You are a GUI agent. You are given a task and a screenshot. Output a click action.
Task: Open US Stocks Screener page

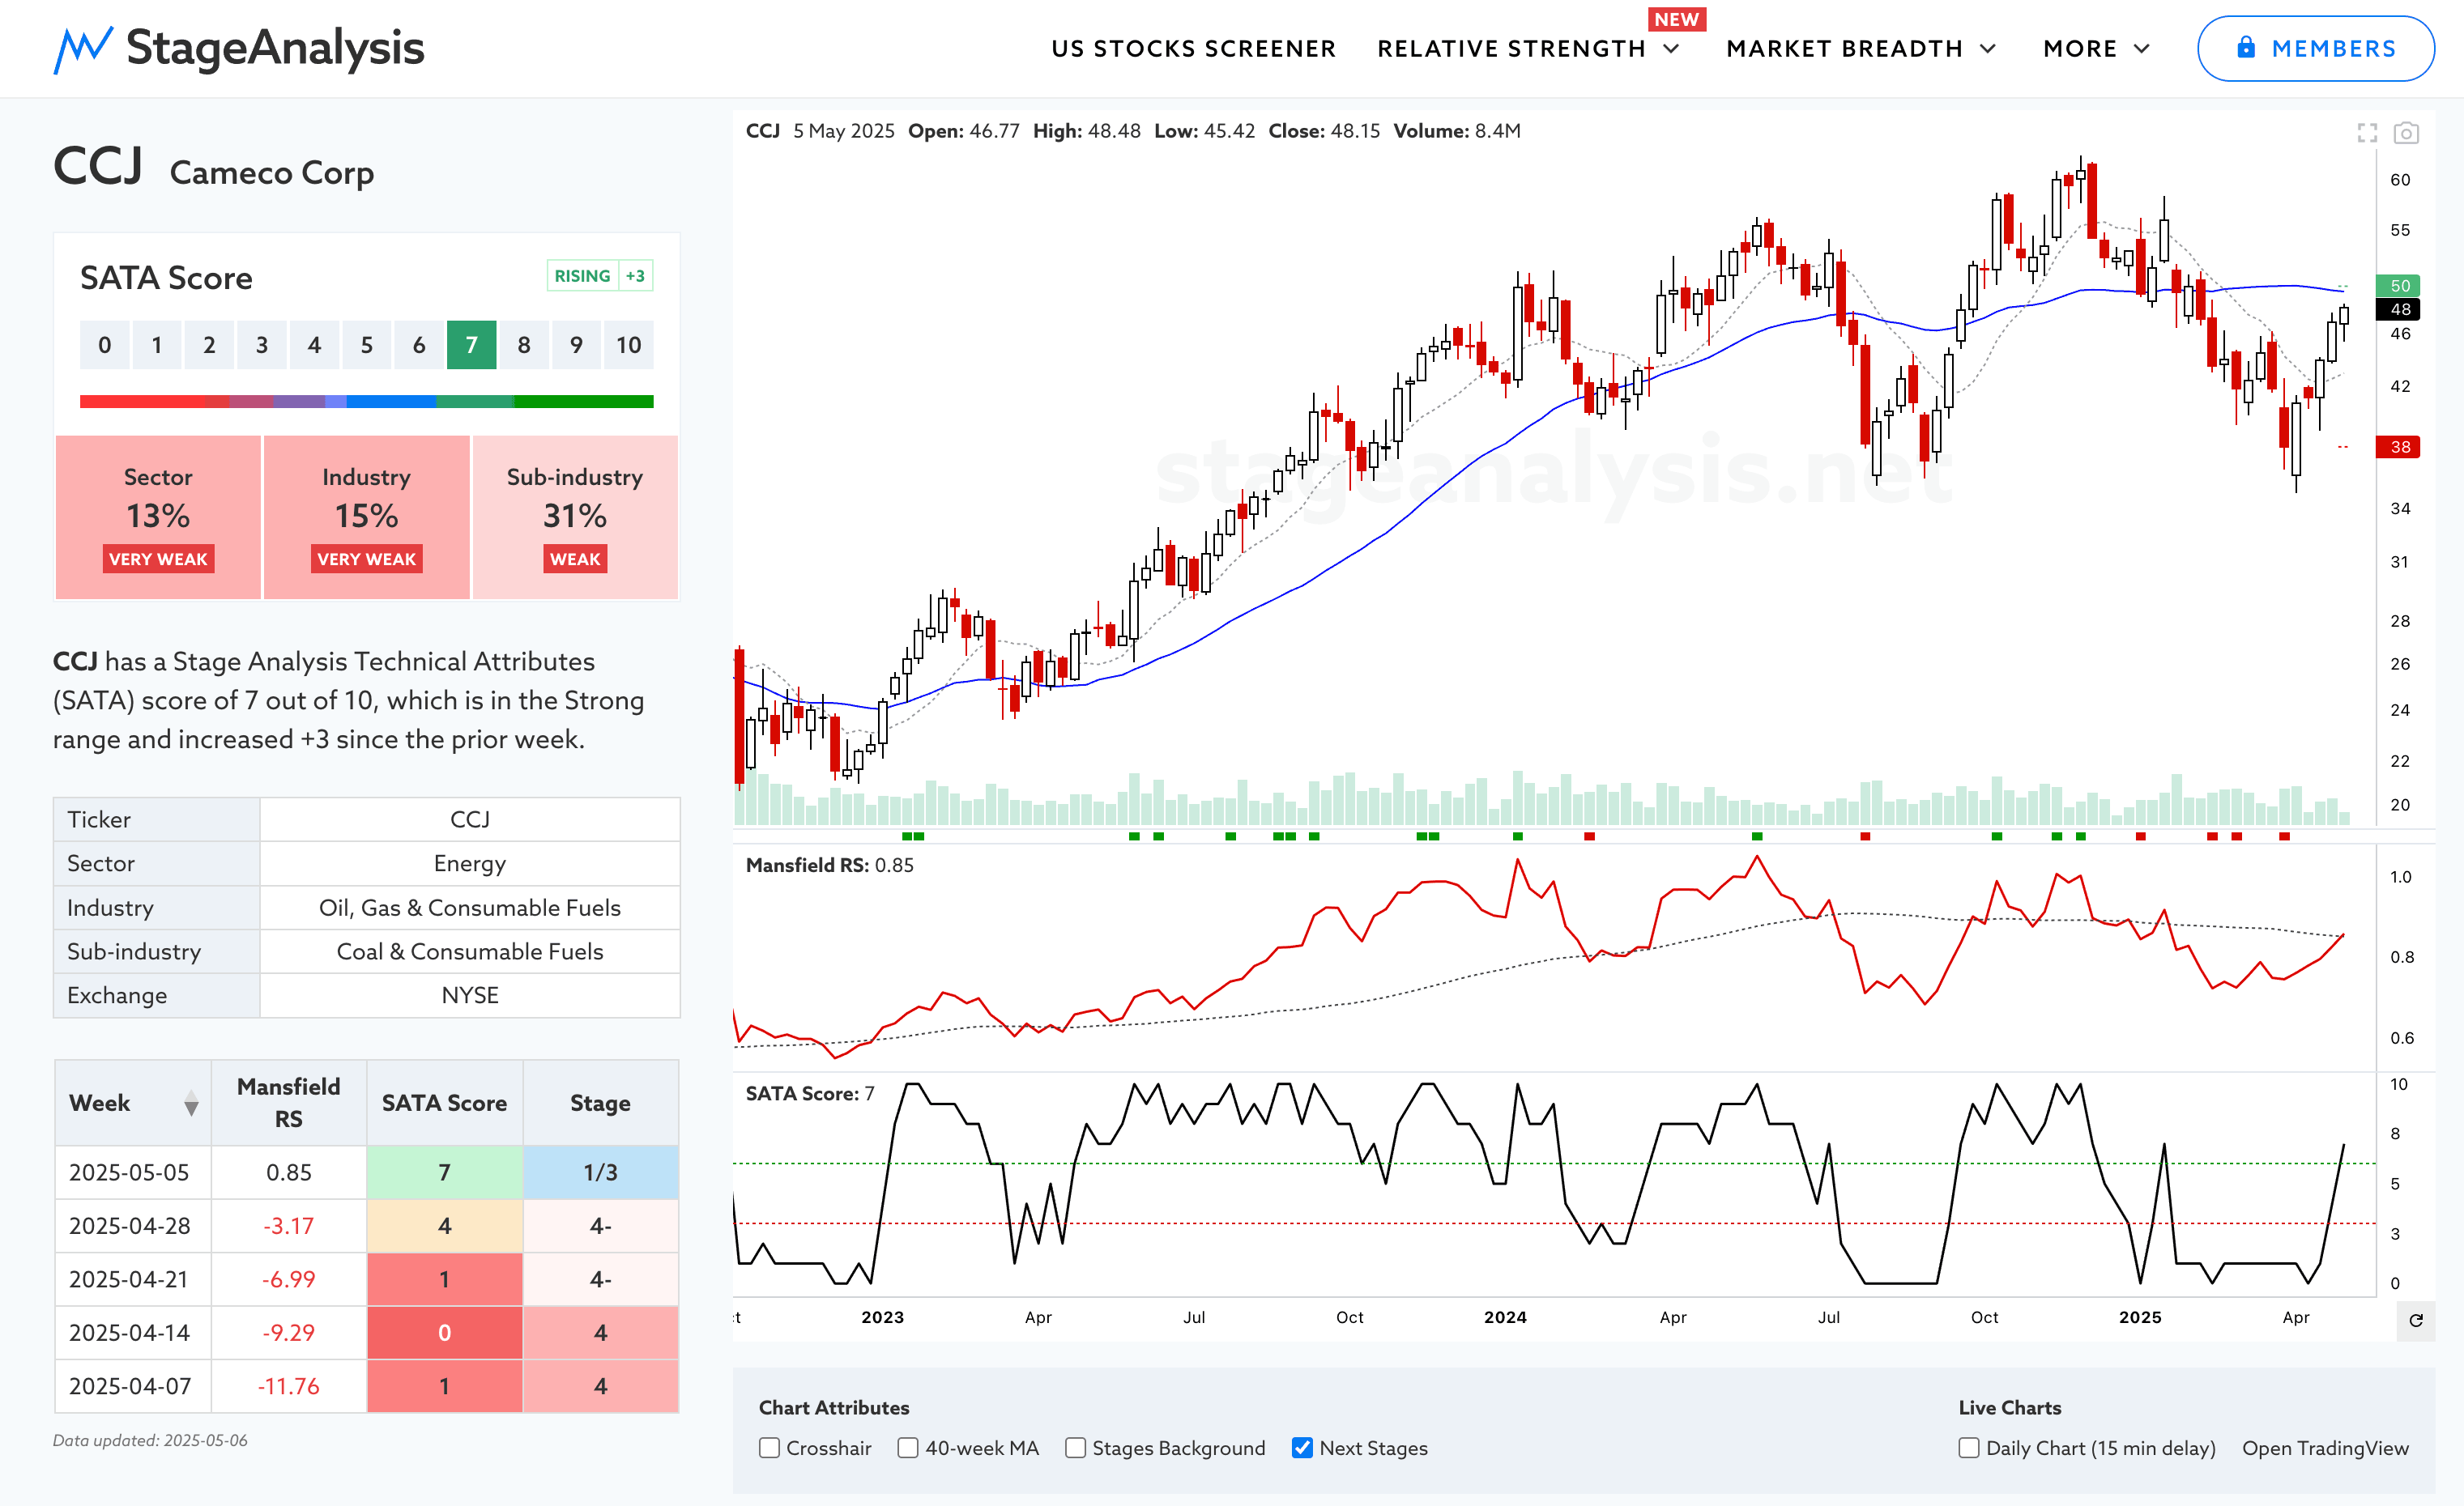1193,49
